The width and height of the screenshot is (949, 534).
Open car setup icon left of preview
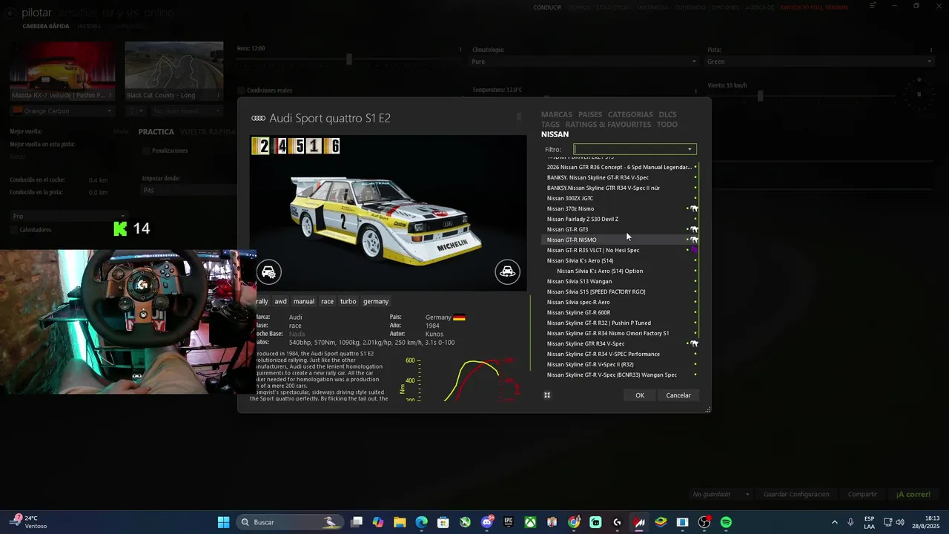(269, 272)
